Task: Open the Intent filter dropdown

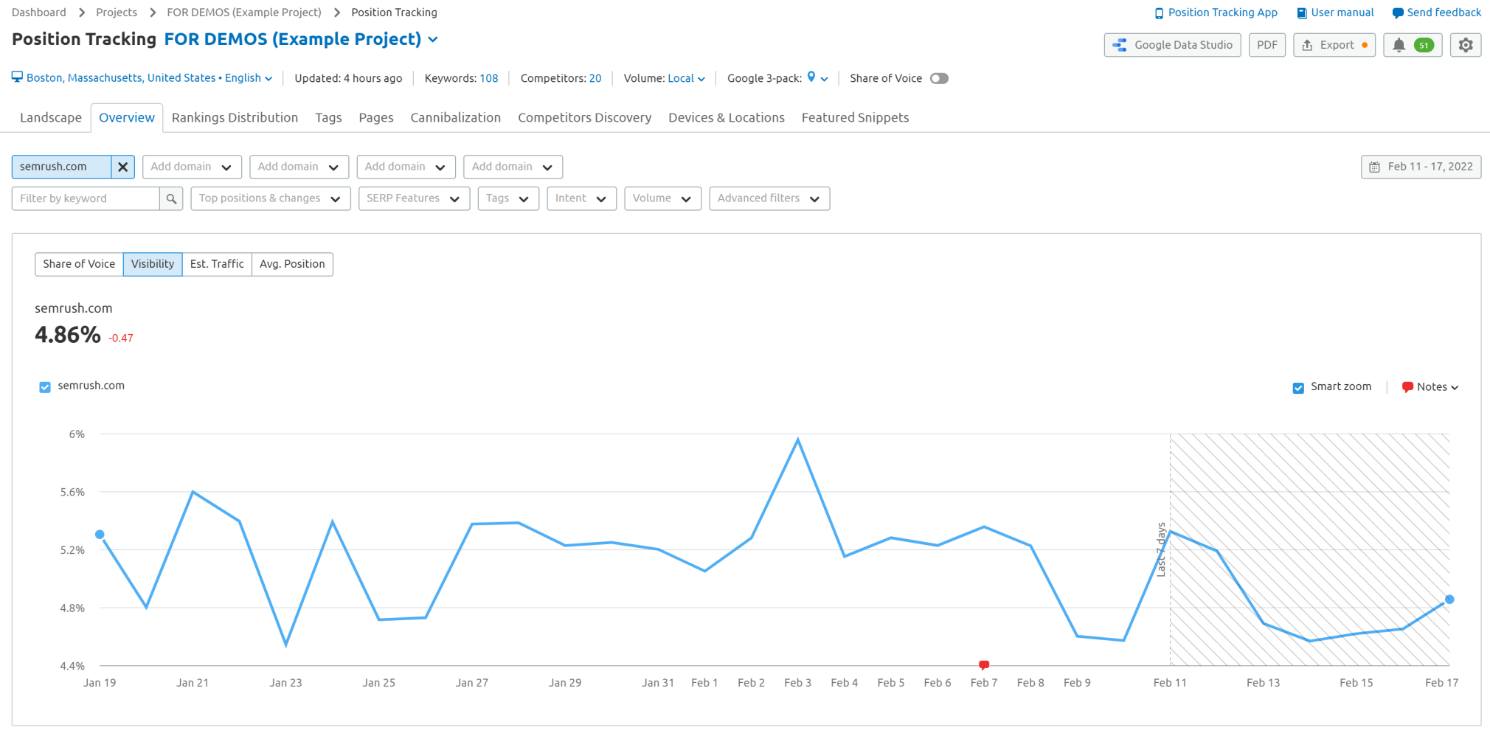Action: (581, 198)
